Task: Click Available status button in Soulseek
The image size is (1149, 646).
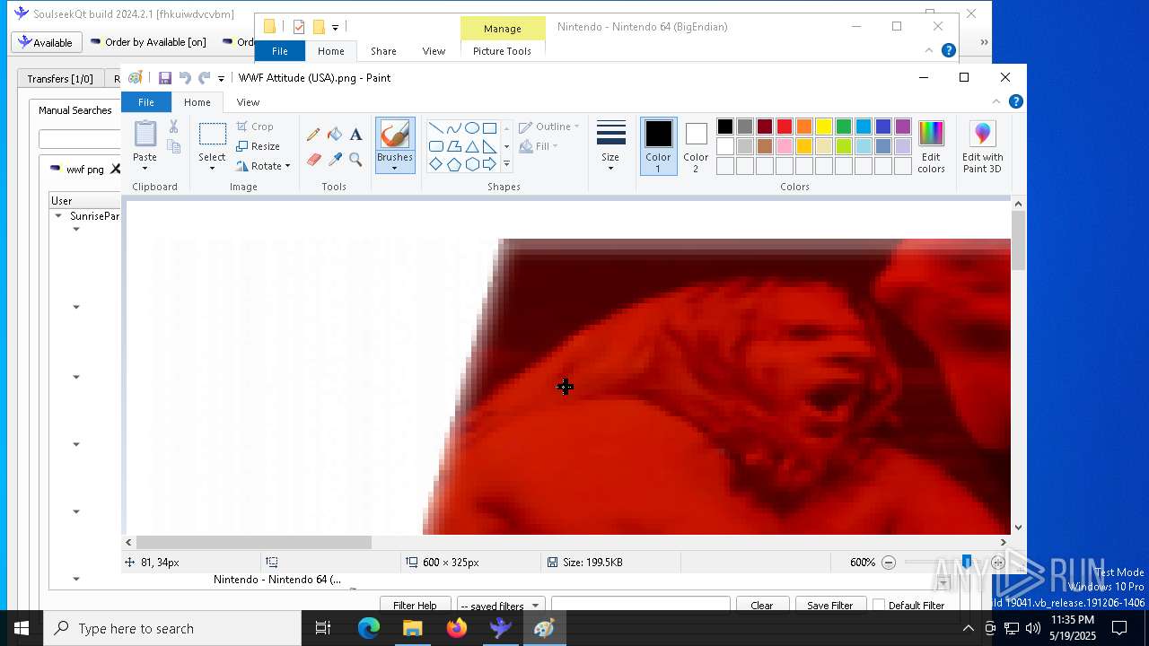Action: [47, 42]
